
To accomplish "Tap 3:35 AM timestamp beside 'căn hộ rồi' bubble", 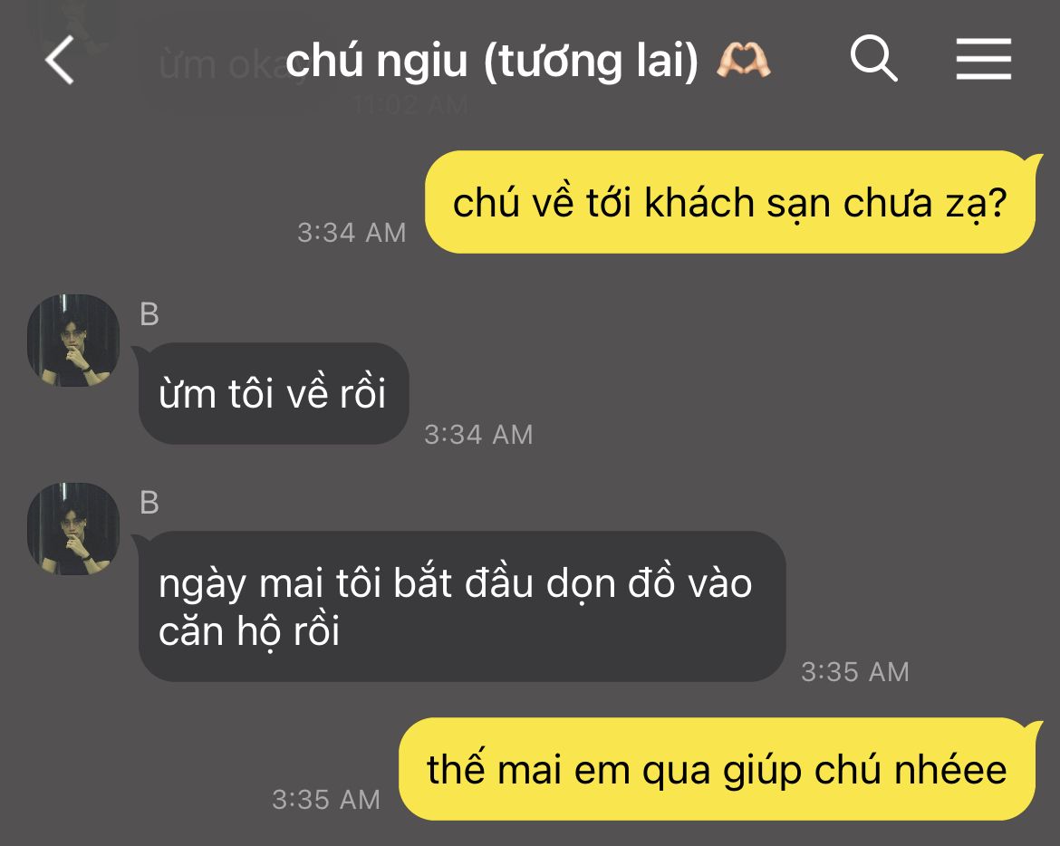I will tap(855, 672).
